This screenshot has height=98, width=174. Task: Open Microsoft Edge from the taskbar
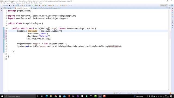(46, 96)
